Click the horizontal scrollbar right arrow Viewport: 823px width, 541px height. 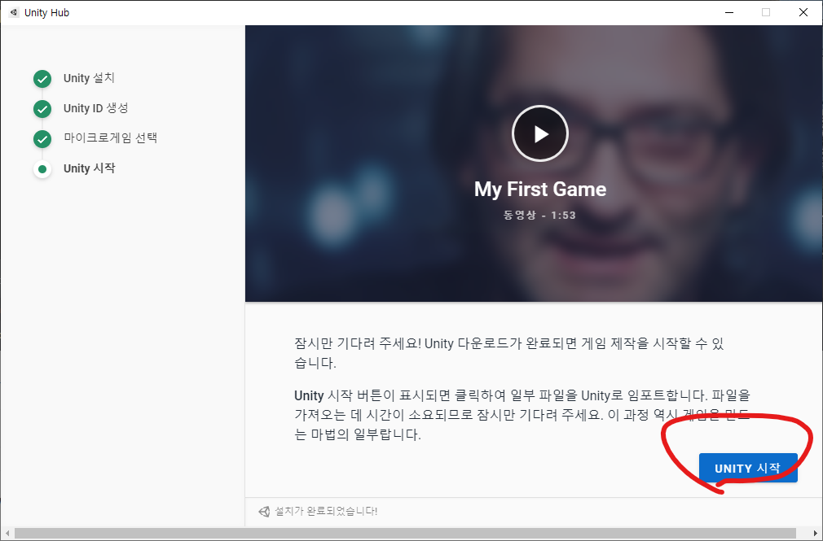tap(816, 534)
